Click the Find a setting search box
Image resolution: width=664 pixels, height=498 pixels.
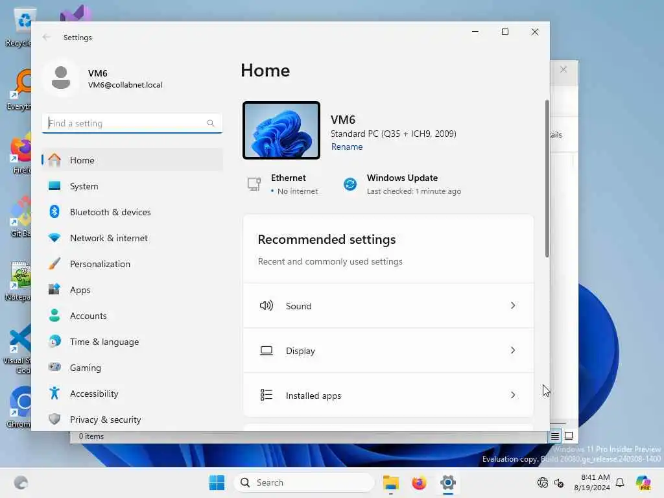132,123
